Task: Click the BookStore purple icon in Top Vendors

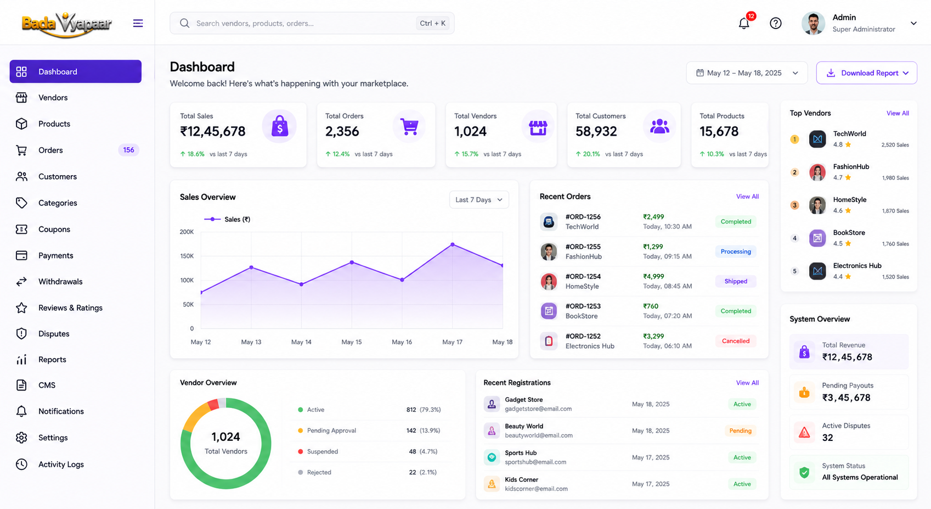Action: tap(817, 238)
